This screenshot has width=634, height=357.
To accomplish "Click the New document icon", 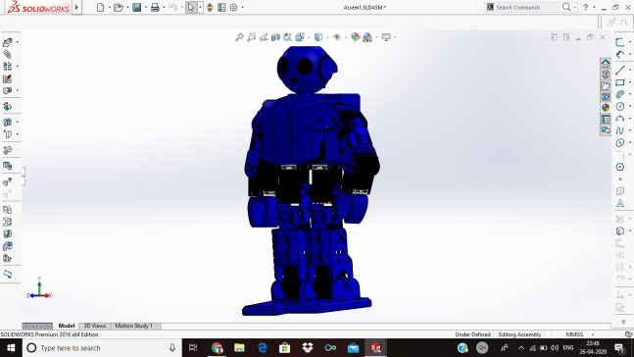I will (100, 7).
